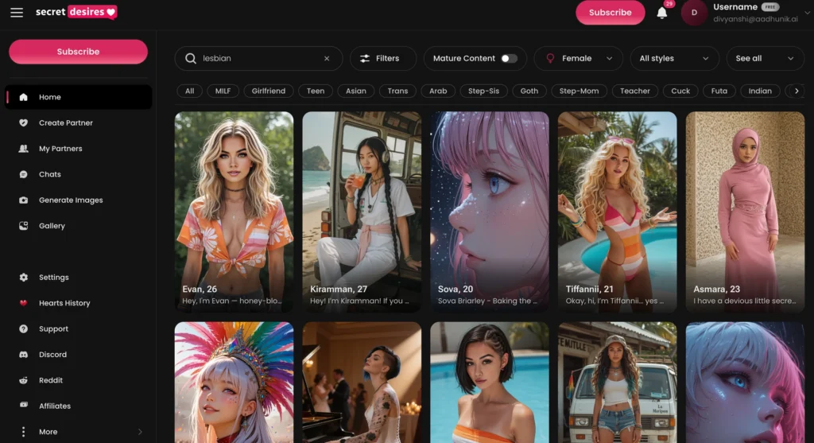Open the Kiramman, 27 character card
814x443 pixels.
[362, 212]
